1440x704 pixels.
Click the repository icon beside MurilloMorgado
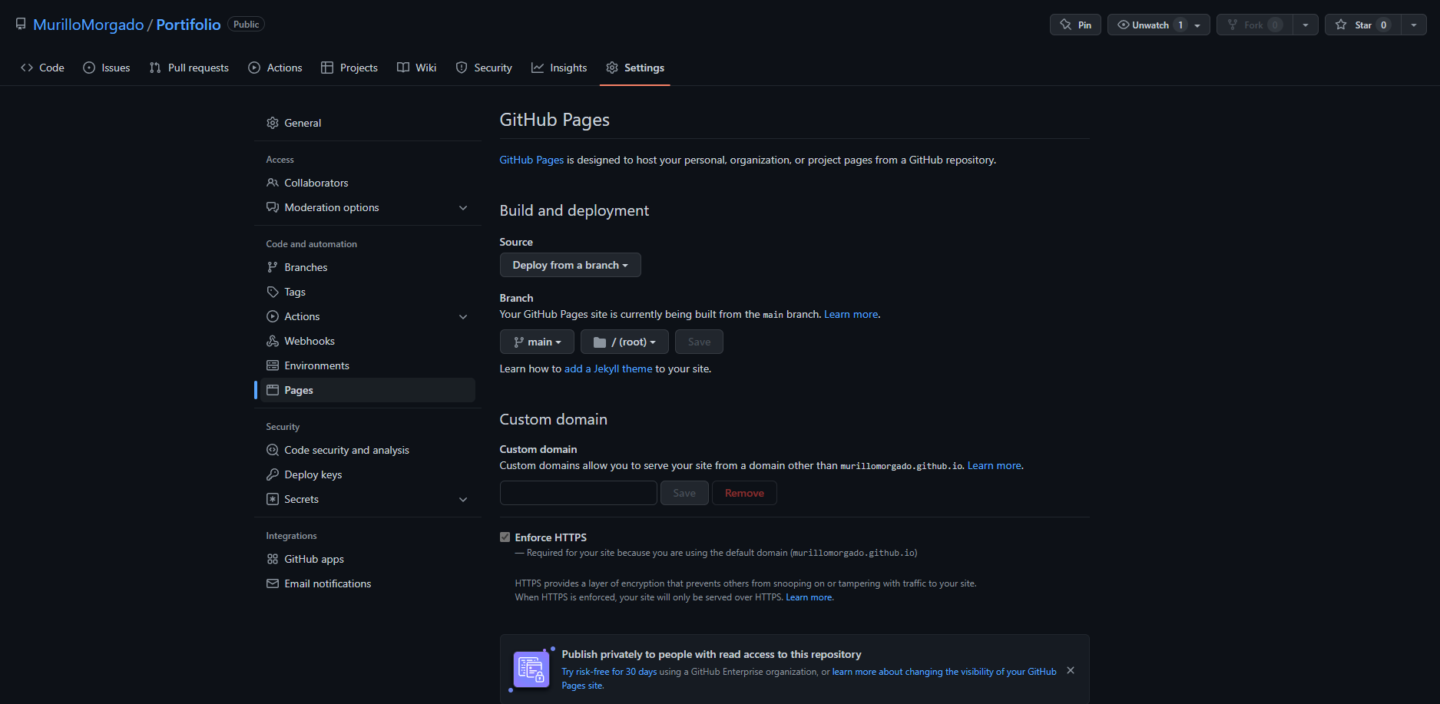coord(21,25)
